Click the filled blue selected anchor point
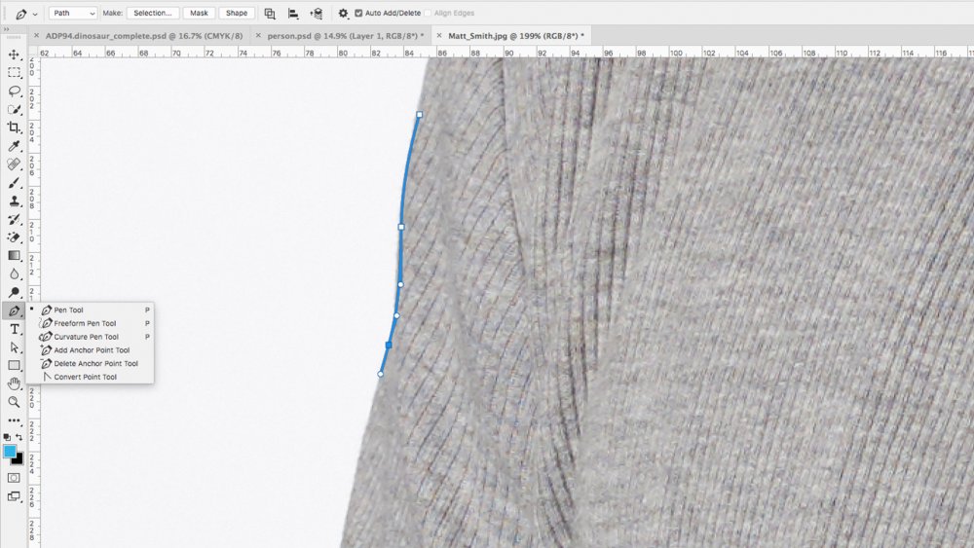974x548 pixels. (x=389, y=345)
